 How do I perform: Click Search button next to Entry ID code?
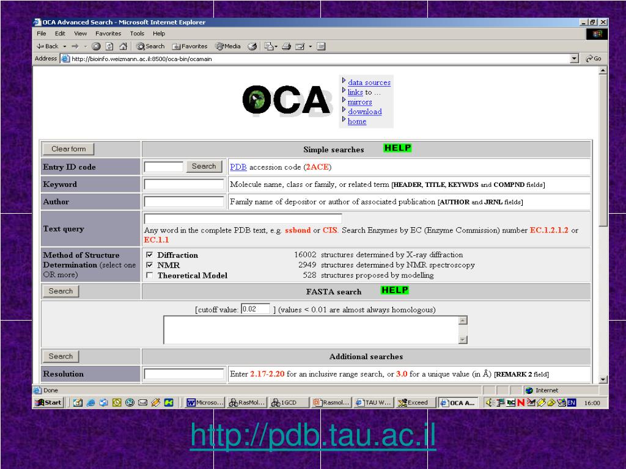[204, 166]
